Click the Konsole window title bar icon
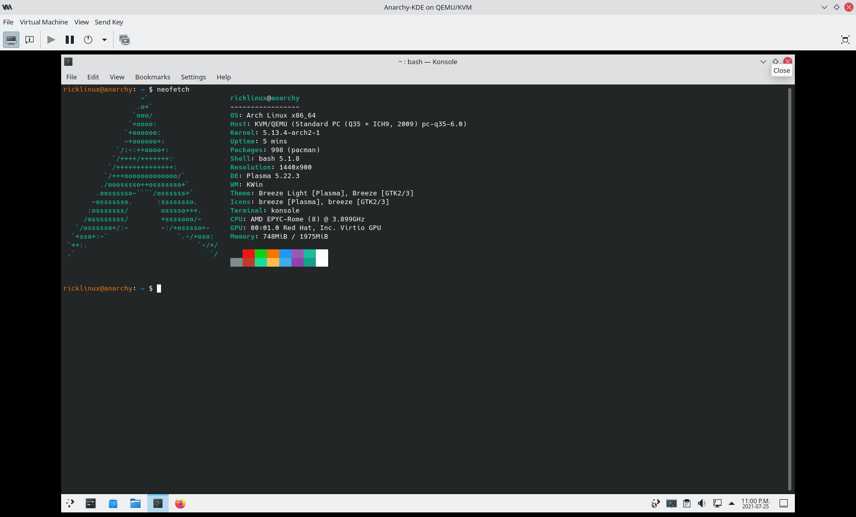This screenshot has width=856, height=517. [x=68, y=62]
